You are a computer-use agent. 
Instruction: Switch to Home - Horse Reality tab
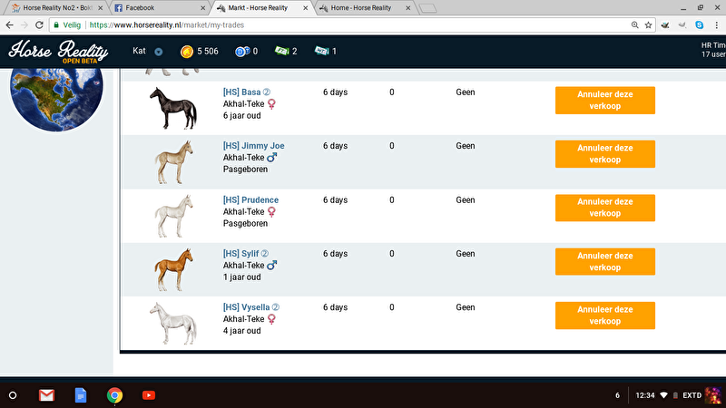[x=360, y=7]
